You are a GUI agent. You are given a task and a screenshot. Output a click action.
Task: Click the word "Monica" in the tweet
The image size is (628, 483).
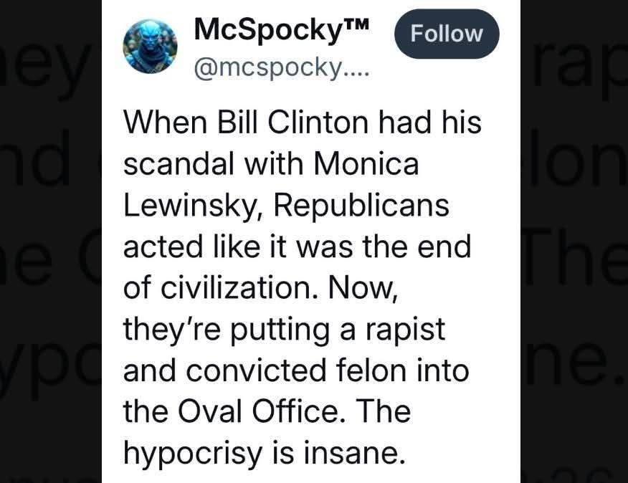366,164
